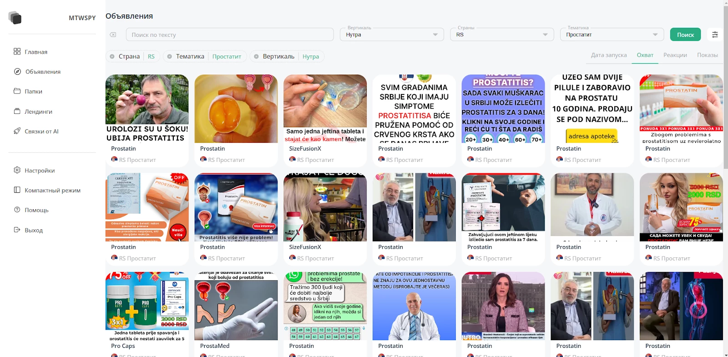The image size is (728, 357).
Task: Open the Tražimo 300 ljudi WhatsApp ad
Action: pos(325,306)
